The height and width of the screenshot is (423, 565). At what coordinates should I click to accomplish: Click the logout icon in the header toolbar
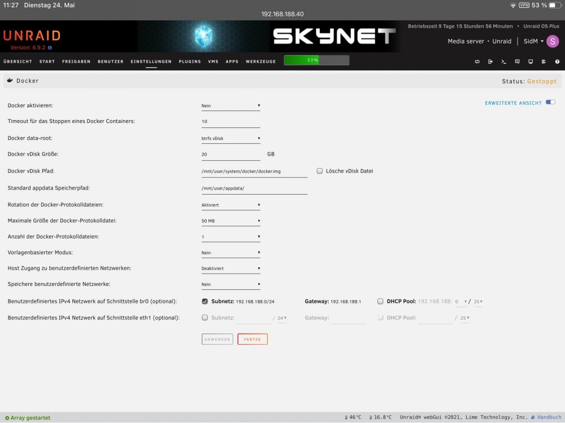click(x=490, y=61)
